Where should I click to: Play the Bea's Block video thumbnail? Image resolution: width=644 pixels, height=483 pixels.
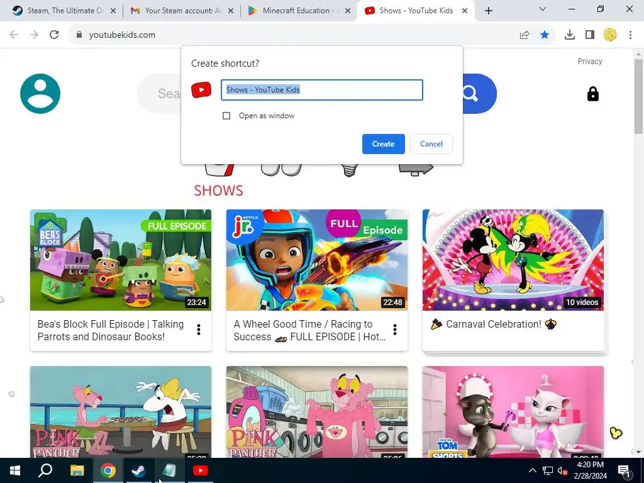pos(121,260)
